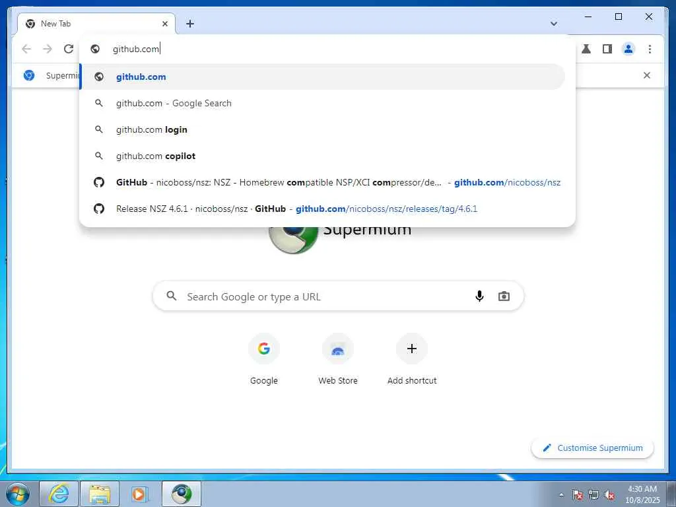Open the three-dot browser menu
Viewport: 676px width, 507px height.
[x=650, y=49]
